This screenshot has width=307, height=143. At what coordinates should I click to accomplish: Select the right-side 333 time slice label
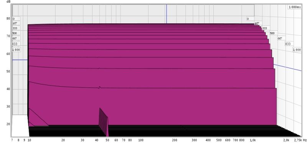[x=264, y=28]
